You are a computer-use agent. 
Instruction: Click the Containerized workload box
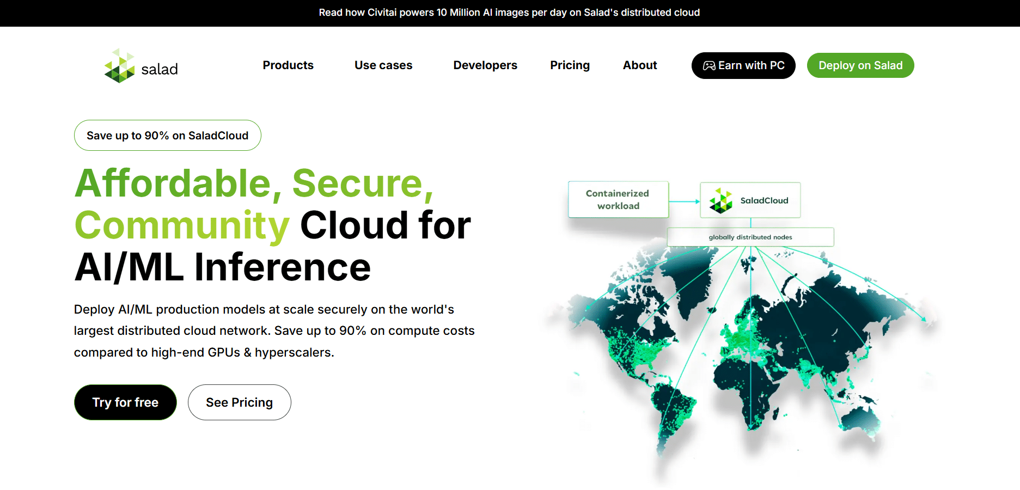(618, 200)
